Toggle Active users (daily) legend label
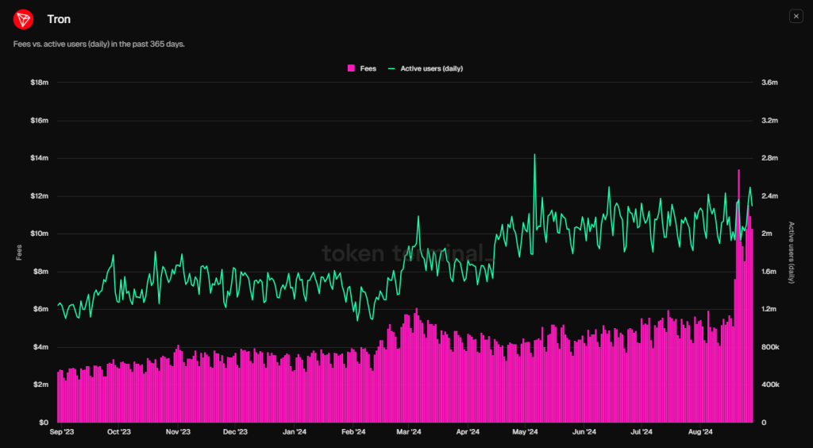Screen dimensions: 813x448 click(x=431, y=69)
